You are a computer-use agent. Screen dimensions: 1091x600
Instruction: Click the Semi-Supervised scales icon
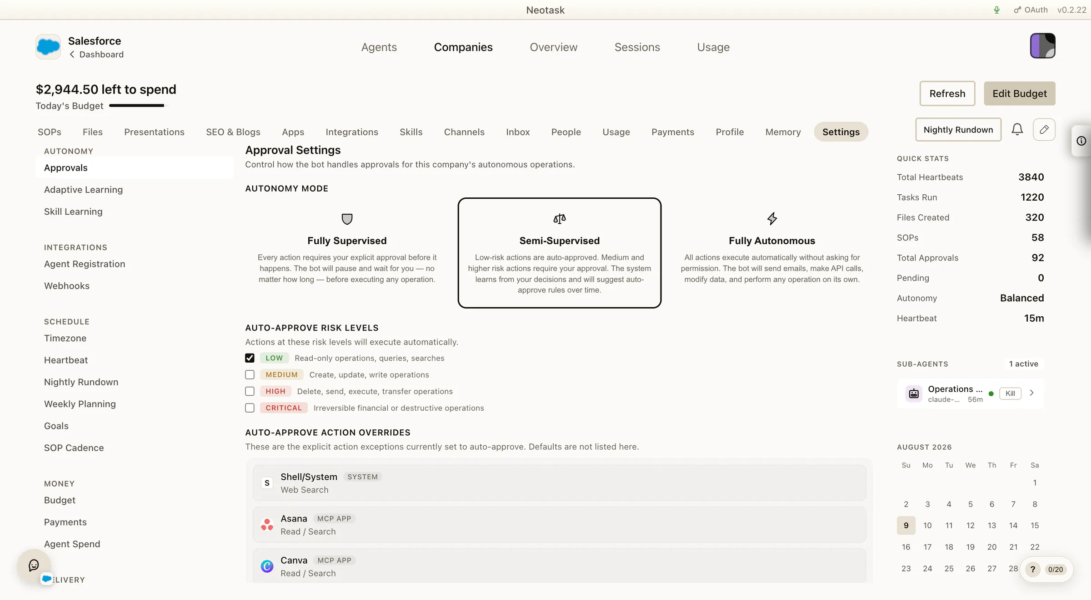click(559, 219)
